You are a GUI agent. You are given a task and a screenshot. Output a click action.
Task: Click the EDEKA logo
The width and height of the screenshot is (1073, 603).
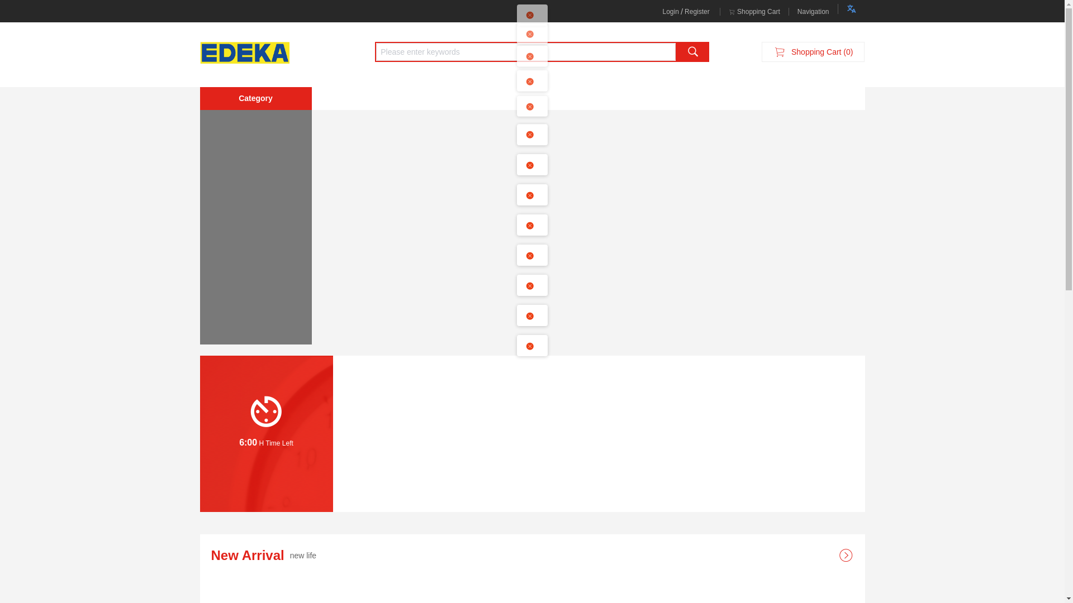[245, 52]
